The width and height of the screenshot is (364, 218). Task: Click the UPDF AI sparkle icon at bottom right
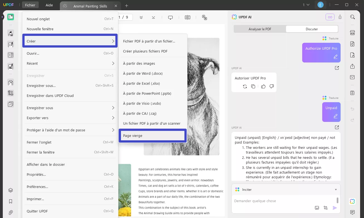tap(352, 201)
